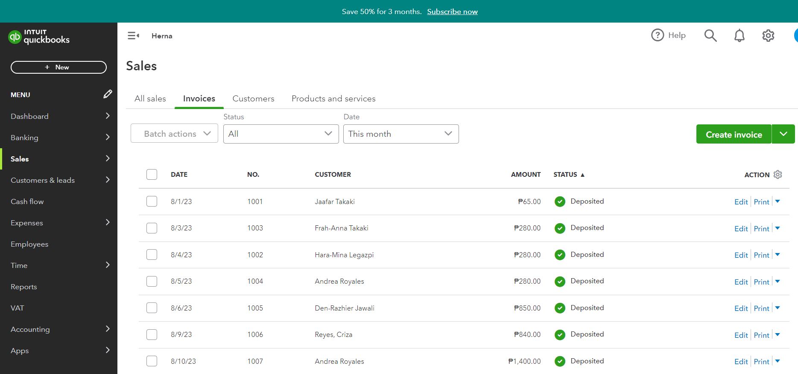Screen dimensions: 798x374
Task: Select checkbox for invoice 1001
Action: point(152,201)
